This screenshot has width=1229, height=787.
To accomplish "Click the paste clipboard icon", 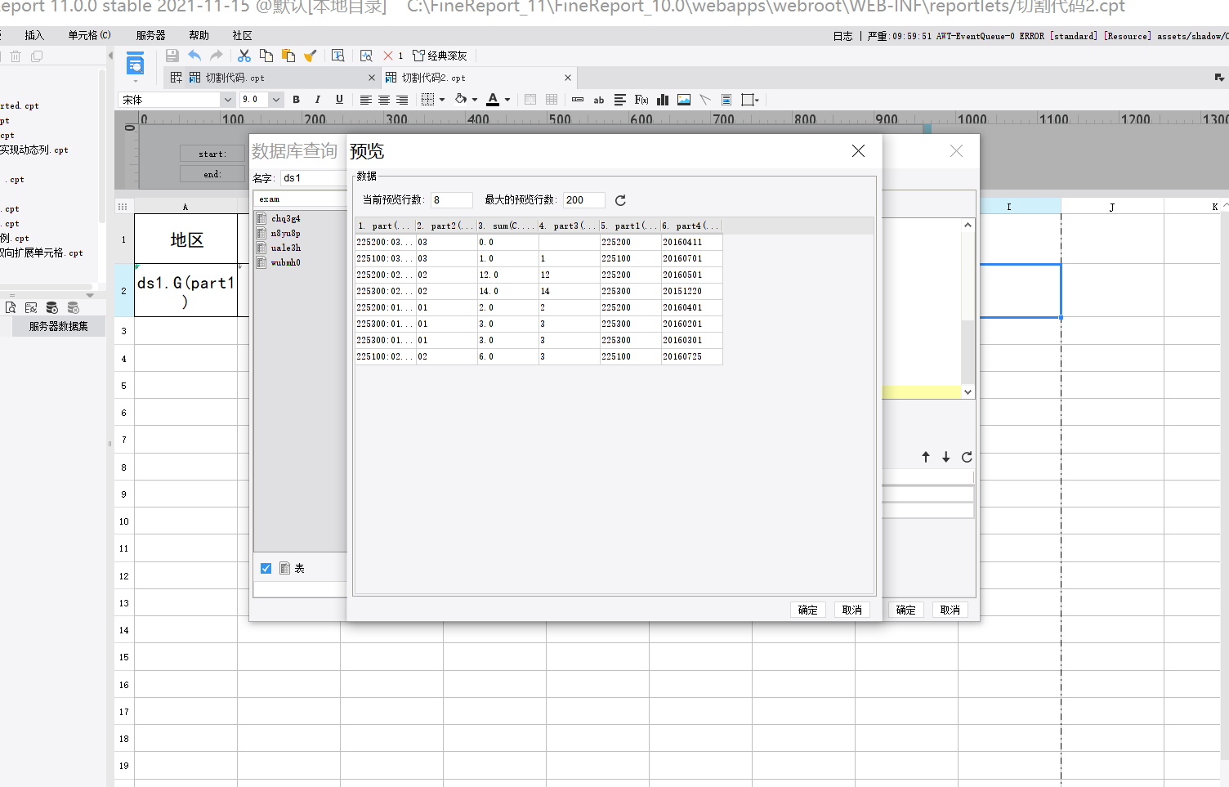I will (288, 56).
